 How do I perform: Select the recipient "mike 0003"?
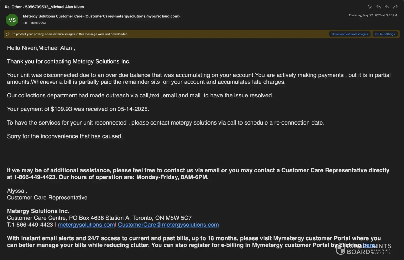click(x=38, y=23)
